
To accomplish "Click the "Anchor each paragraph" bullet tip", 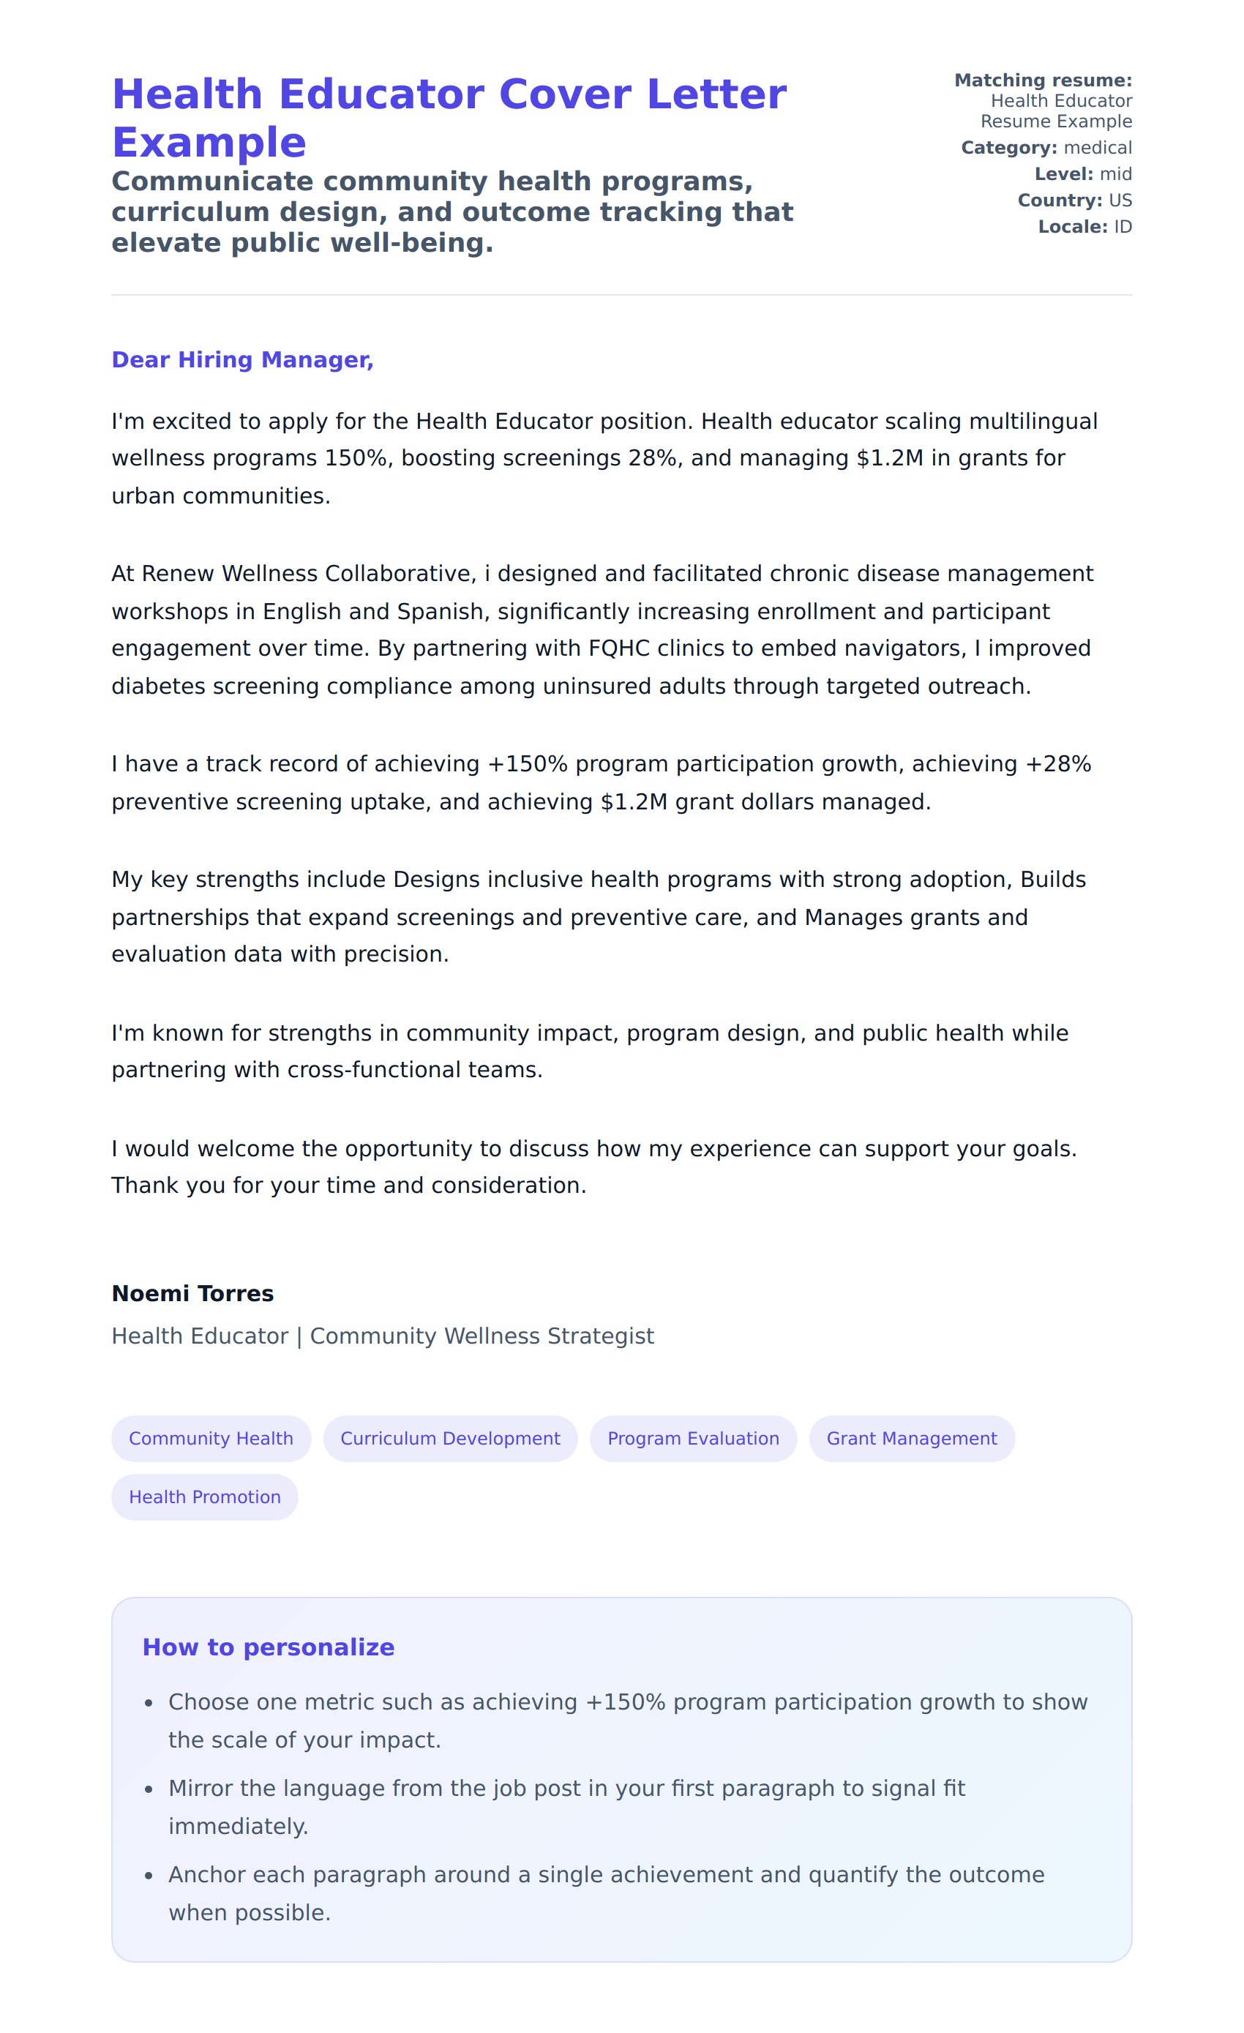I will (605, 1893).
